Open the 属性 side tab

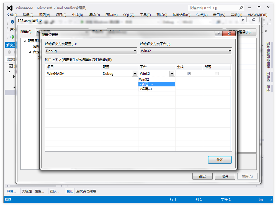coord(268,88)
